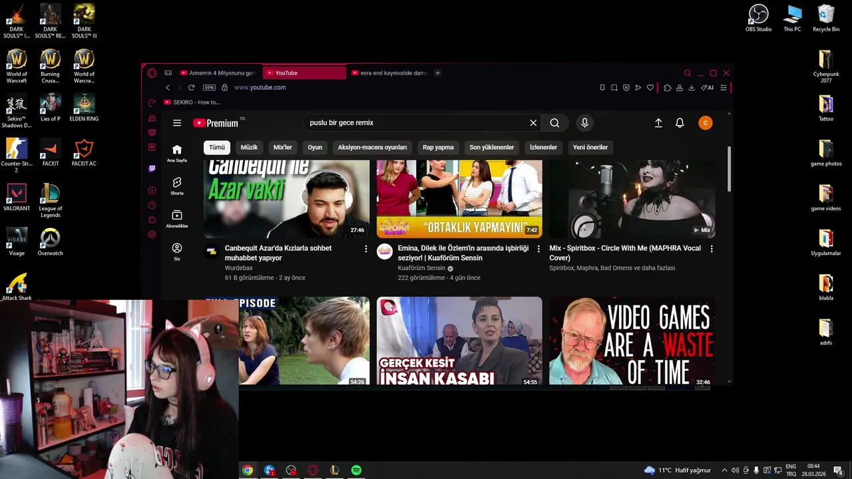Open 'SEKIRO - How to...' bookmark
The width and height of the screenshot is (852, 479).
pos(192,102)
